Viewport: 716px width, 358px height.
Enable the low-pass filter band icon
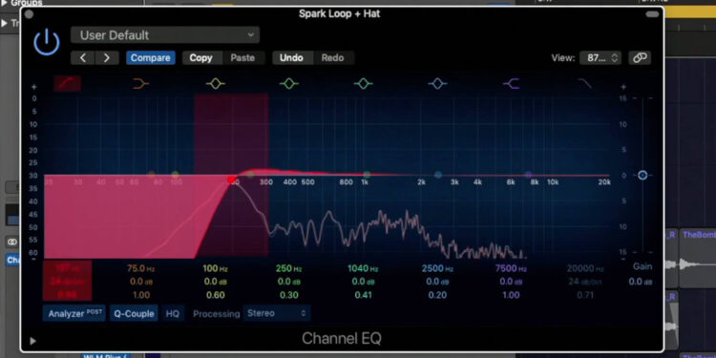pyautogui.click(x=585, y=84)
